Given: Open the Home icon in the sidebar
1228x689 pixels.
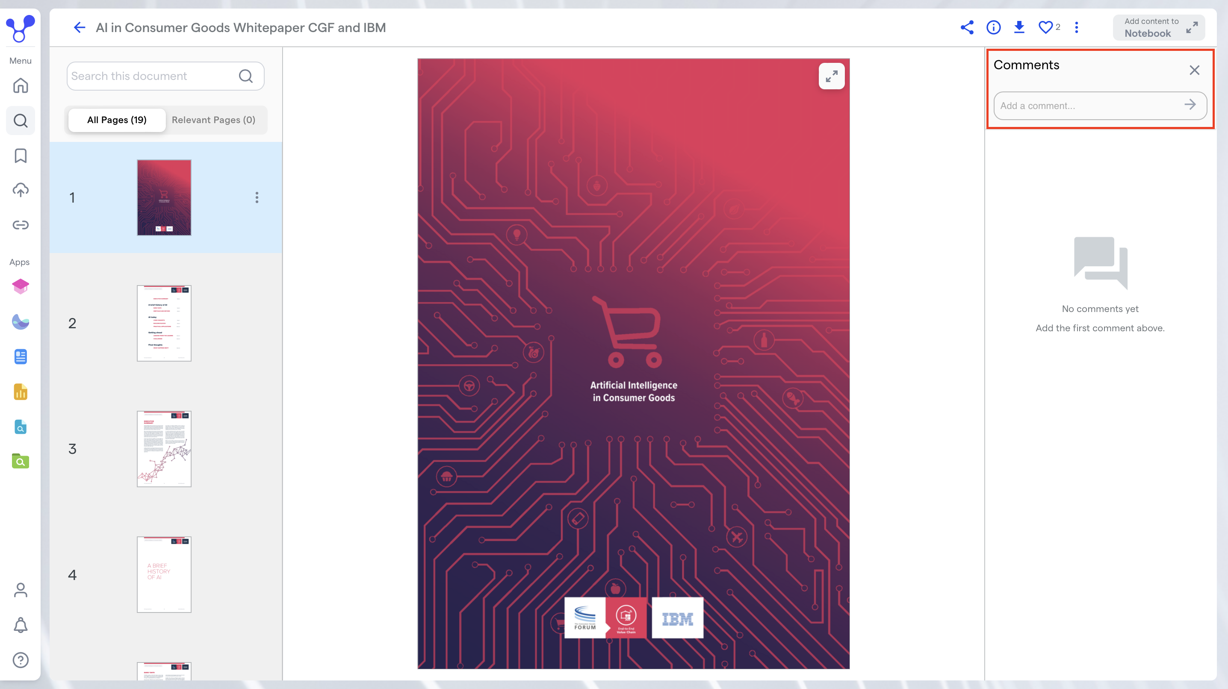Looking at the screenshot, I should 21,86.
